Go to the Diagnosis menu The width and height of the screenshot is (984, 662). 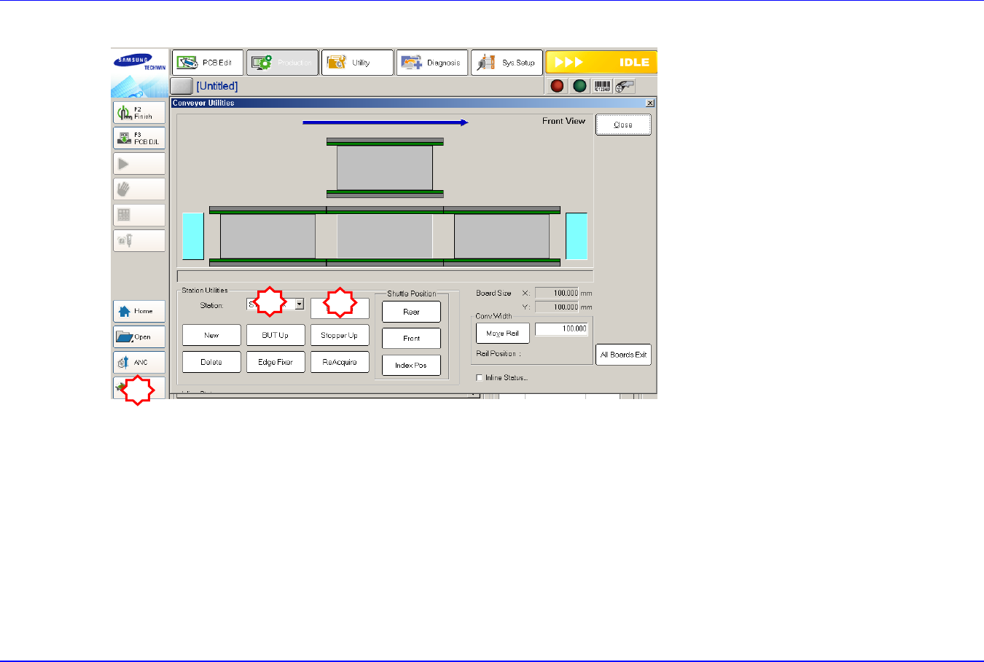432,63
